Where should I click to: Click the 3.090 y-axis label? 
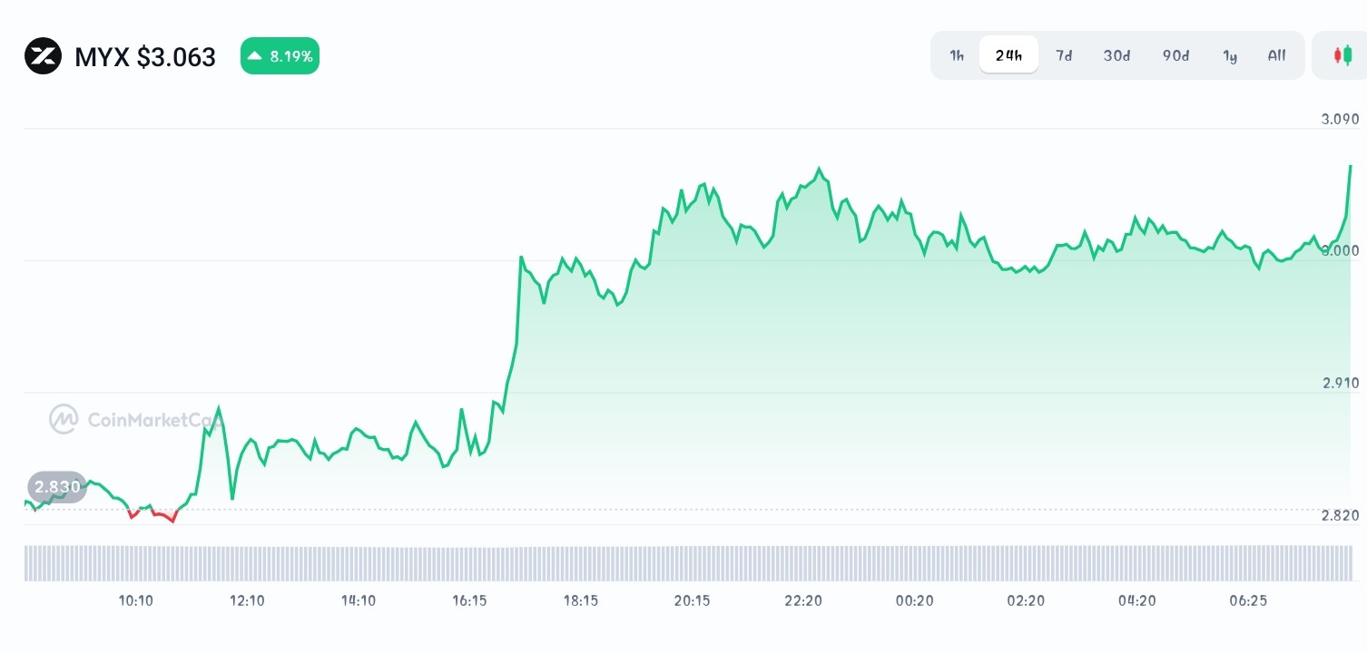click(x=1340, y=119)
